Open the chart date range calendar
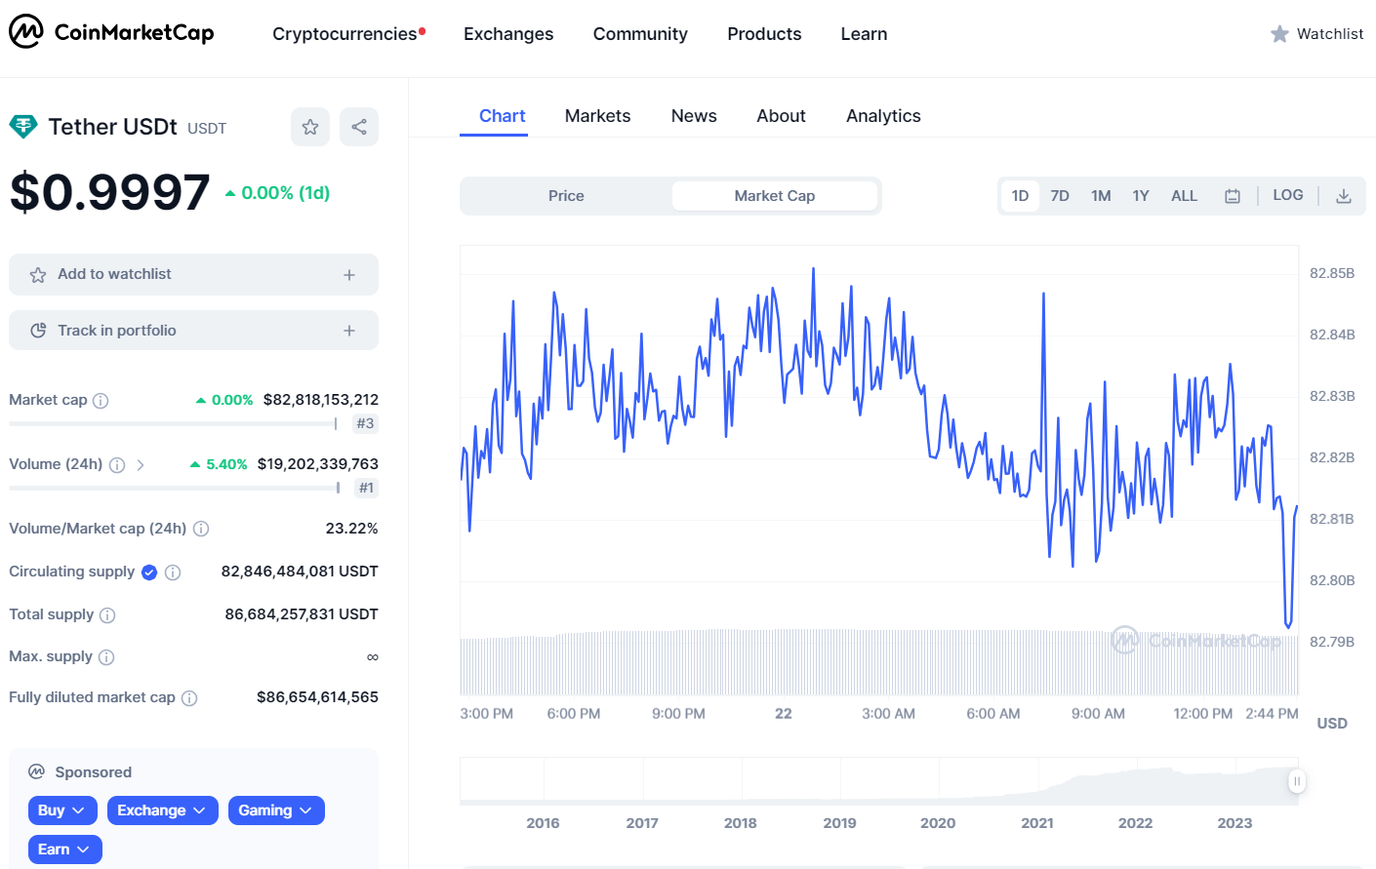1376x869 pixels. (x=1233, y=196)
